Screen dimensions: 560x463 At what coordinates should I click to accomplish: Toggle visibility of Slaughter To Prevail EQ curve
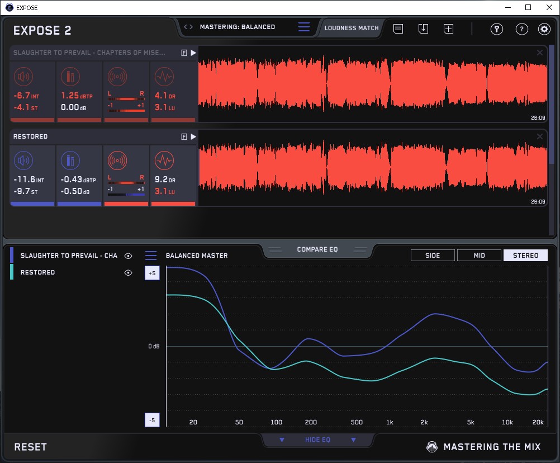point(129,256)
